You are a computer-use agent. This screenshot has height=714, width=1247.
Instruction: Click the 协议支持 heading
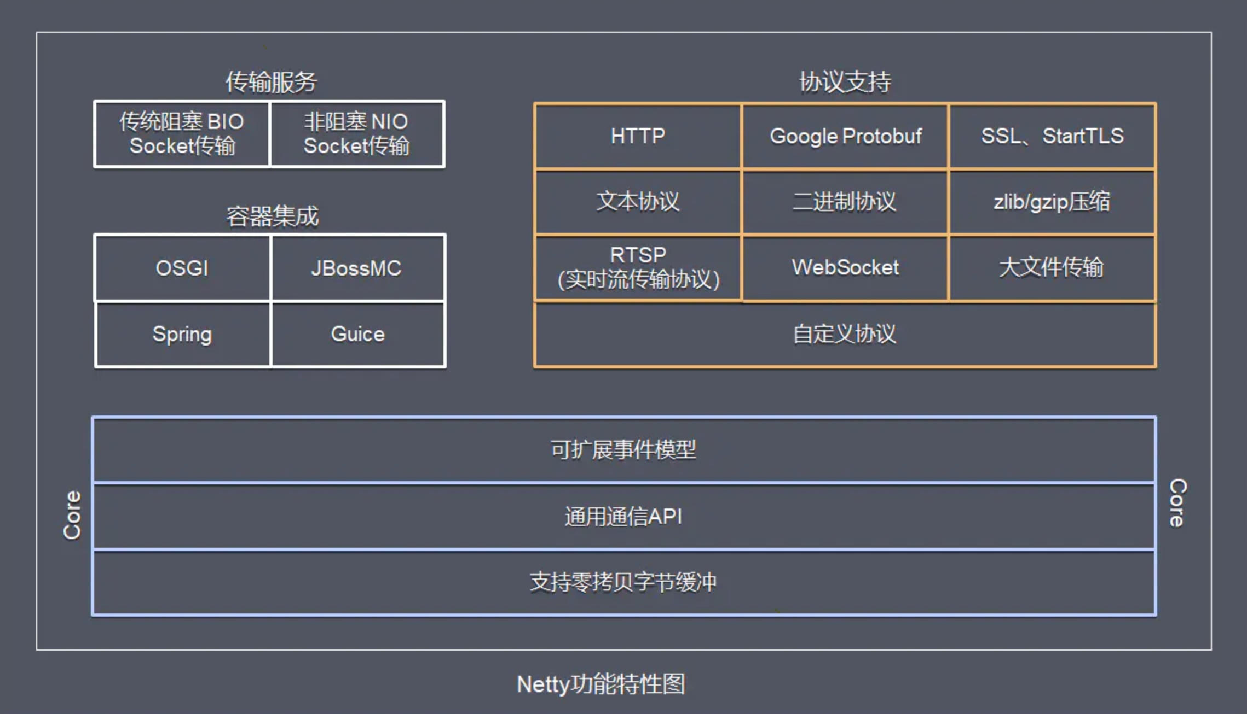[x=845, y=82]
